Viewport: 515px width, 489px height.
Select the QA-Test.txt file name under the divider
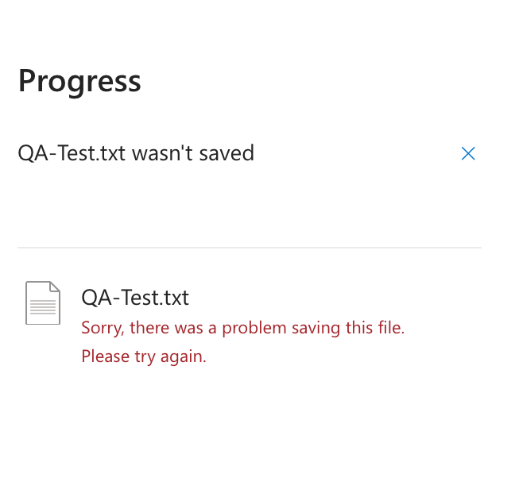135,298
